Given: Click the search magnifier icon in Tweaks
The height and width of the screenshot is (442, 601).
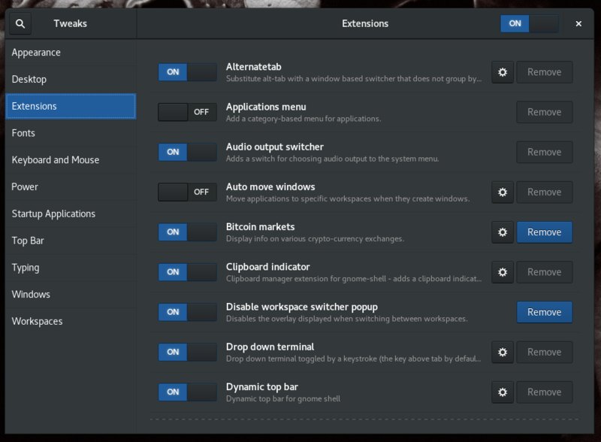Looking at the screenshot, I should tap(20, 24).
